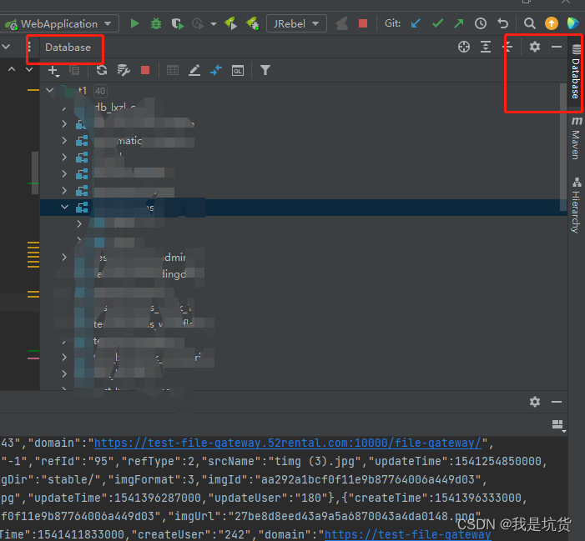Open the truncated test-file-gateway link at bottom

[x=407, y=534]
